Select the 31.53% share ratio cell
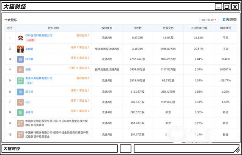 click(199, 38)
